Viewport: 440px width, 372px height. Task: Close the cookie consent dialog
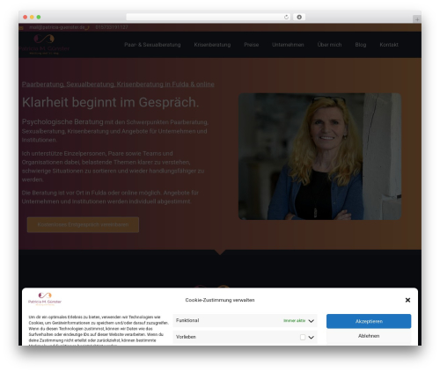click(x=407, y=300)
